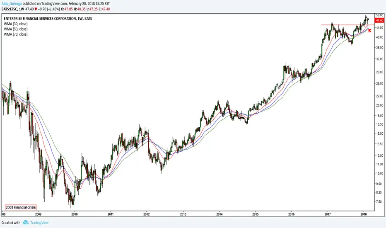Click the 25.00 price axis label

pos(380,84)
